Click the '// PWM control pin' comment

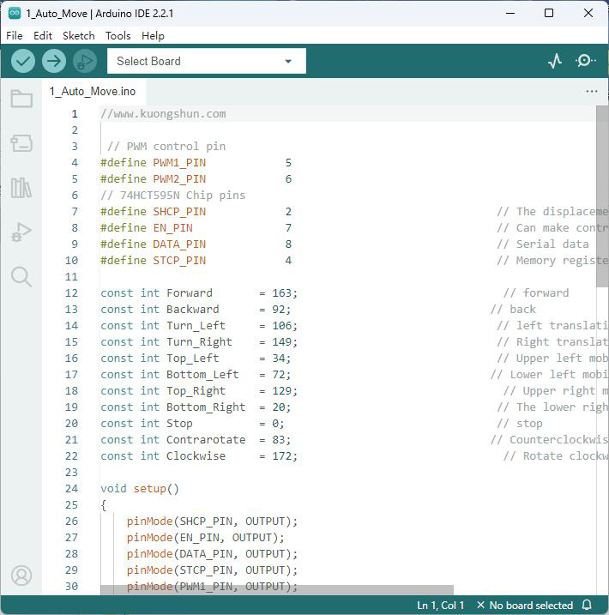pyautogui.click(x=166, y=147)
